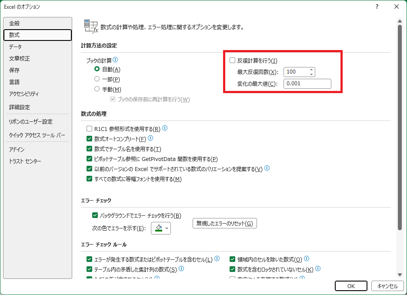The width and height of the screenshot is (407, 295).
Task: Click the increase arrow on 最大反復回数 spinner
Action: tap(311, 70)
